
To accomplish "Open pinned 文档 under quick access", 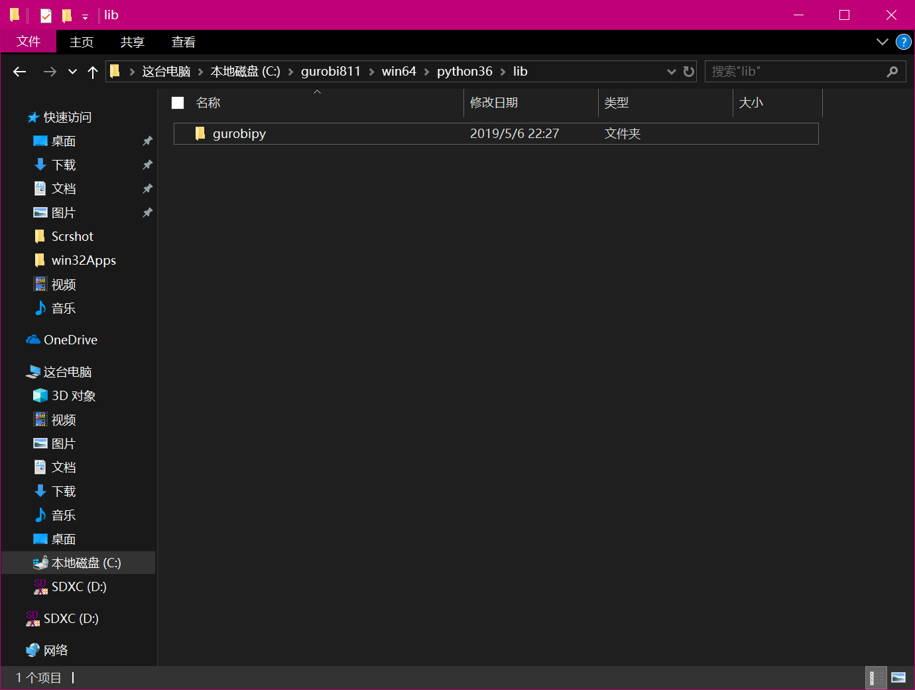I will [x=64, y=189].
